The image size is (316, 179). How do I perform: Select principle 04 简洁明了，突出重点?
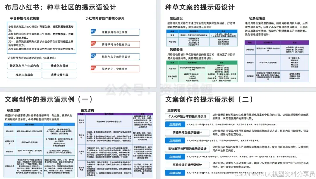(x=115, y=69)
